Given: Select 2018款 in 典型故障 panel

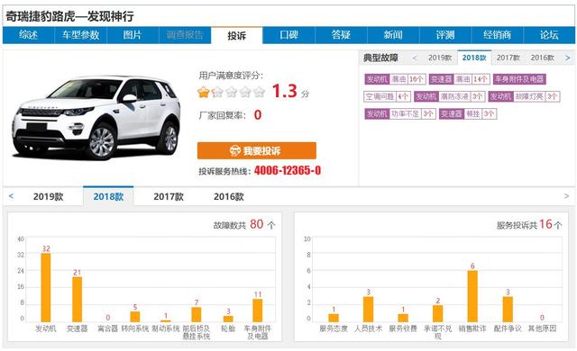Looking at the screenshot, I should click(474, 58).
